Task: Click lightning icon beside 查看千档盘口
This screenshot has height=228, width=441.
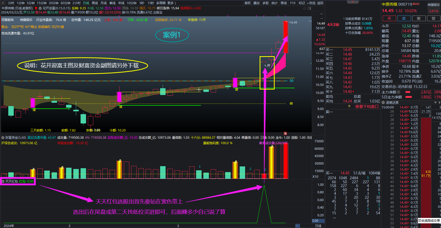Action: point(349,106)
